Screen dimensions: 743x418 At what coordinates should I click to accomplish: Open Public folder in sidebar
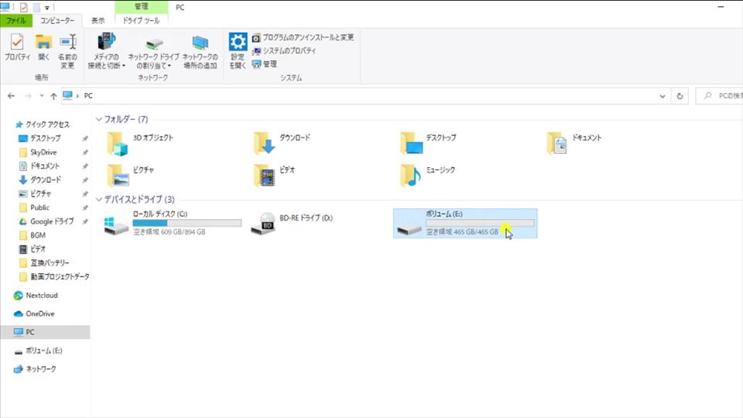click(x=39, y=207)
